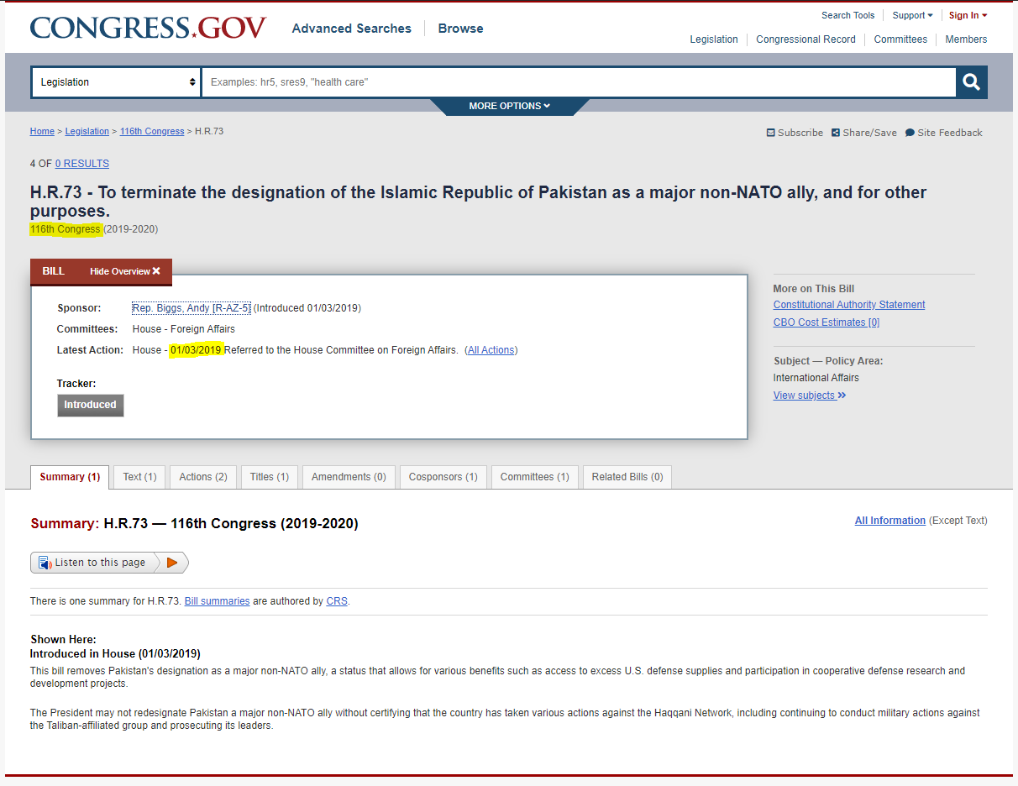
Task: Click the 116th Congress breadcrumb link
Action: (152, 131)
